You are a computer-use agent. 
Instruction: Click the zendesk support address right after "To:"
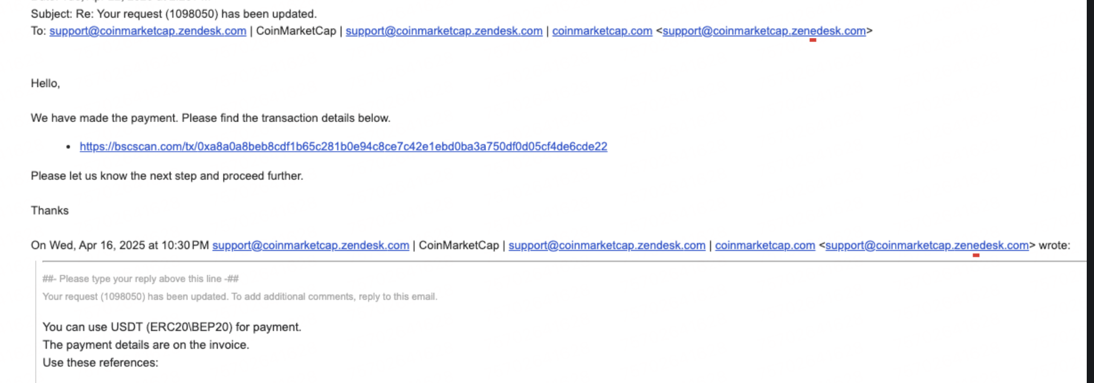147,31
